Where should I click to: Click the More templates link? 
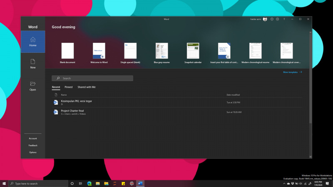(x=293, y=72)
